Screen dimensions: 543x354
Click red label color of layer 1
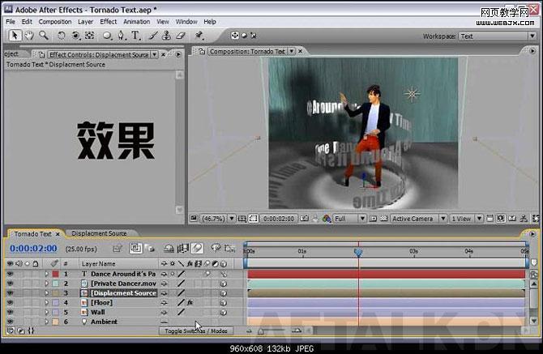coord(55,274)
